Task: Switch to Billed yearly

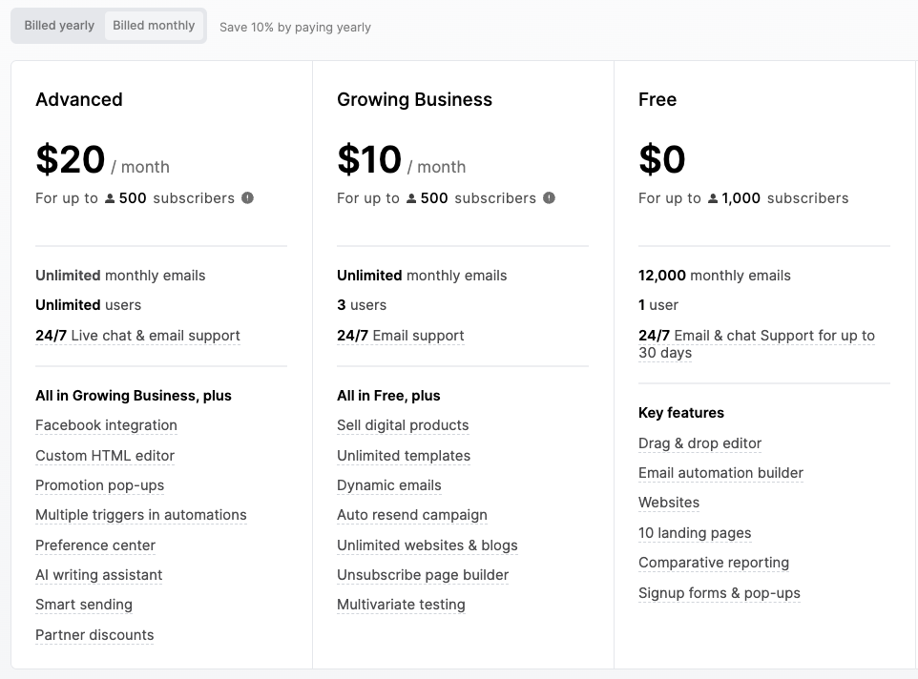Action: 59,26
